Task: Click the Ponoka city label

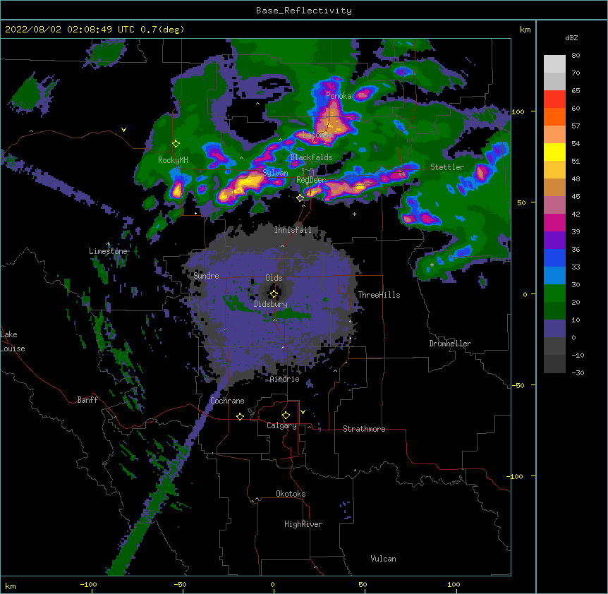Action: coord(339,96)
